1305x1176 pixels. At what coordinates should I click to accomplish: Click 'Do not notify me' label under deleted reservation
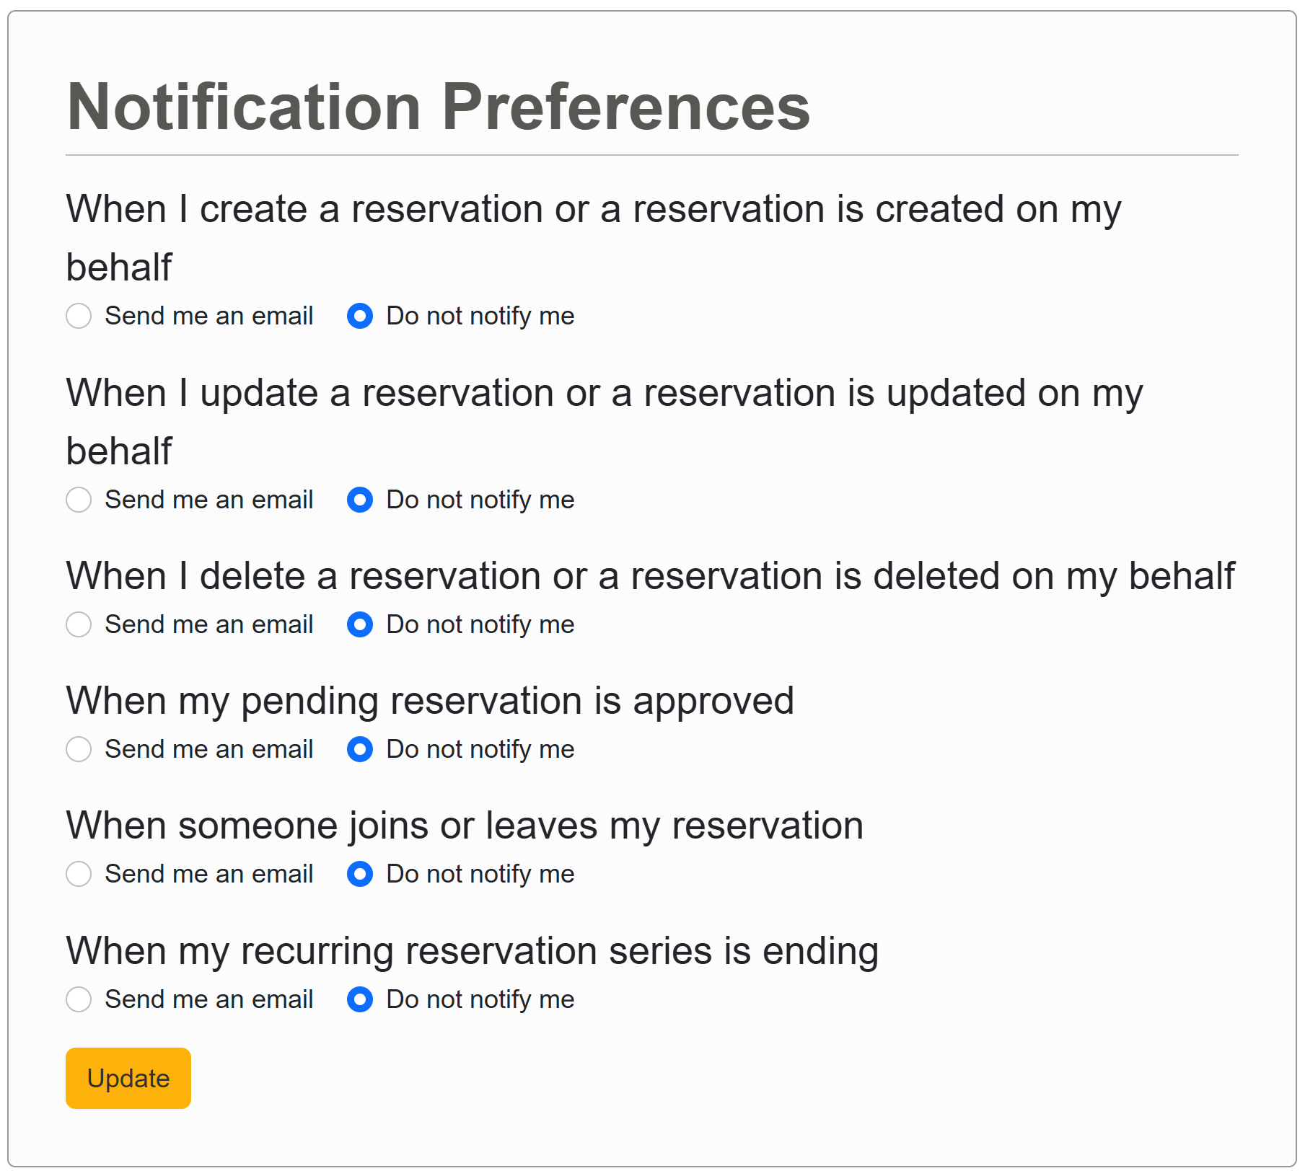(480, 624)
